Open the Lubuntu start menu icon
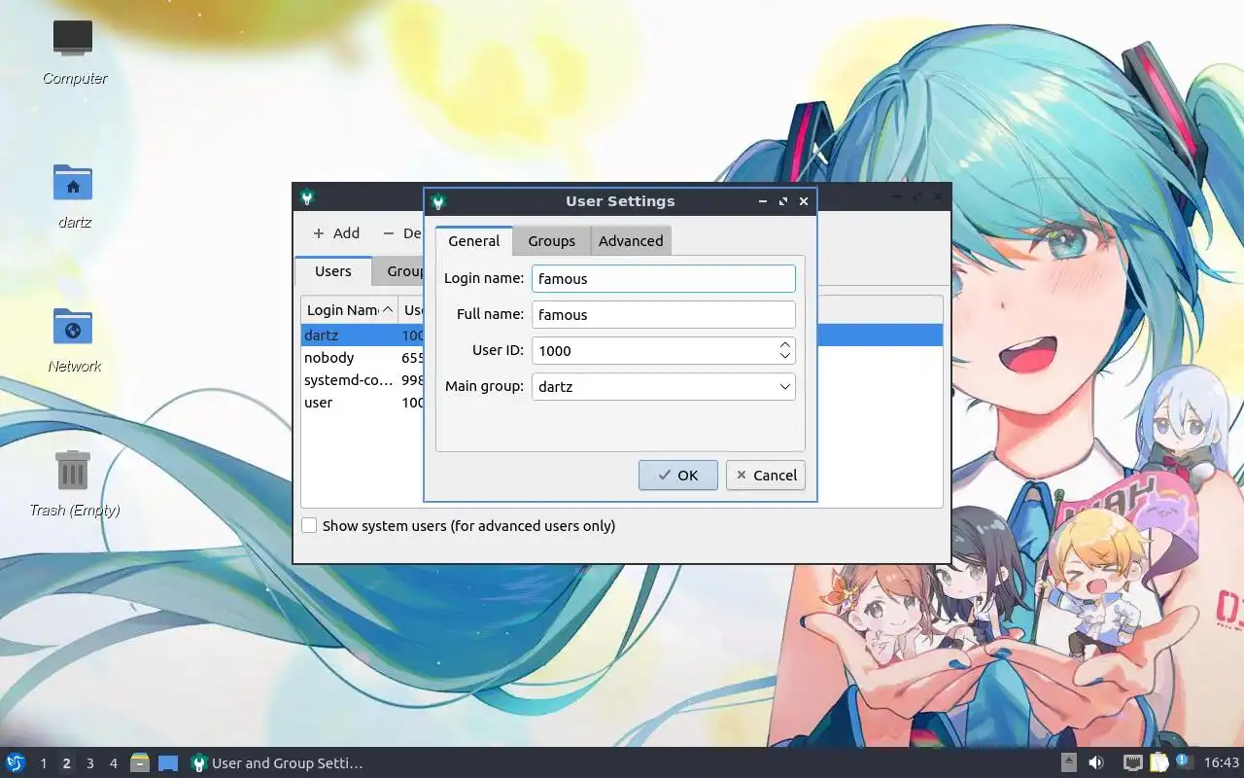The height and width of the screenshot is (778, 1244). coord(15,762)
